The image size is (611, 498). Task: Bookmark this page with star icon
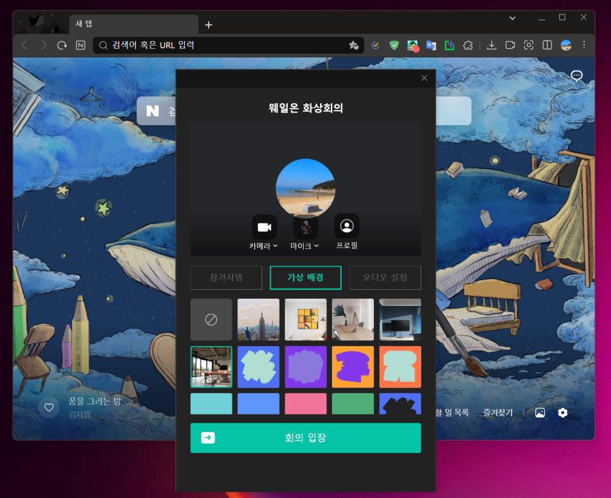[x=354, y=45]
